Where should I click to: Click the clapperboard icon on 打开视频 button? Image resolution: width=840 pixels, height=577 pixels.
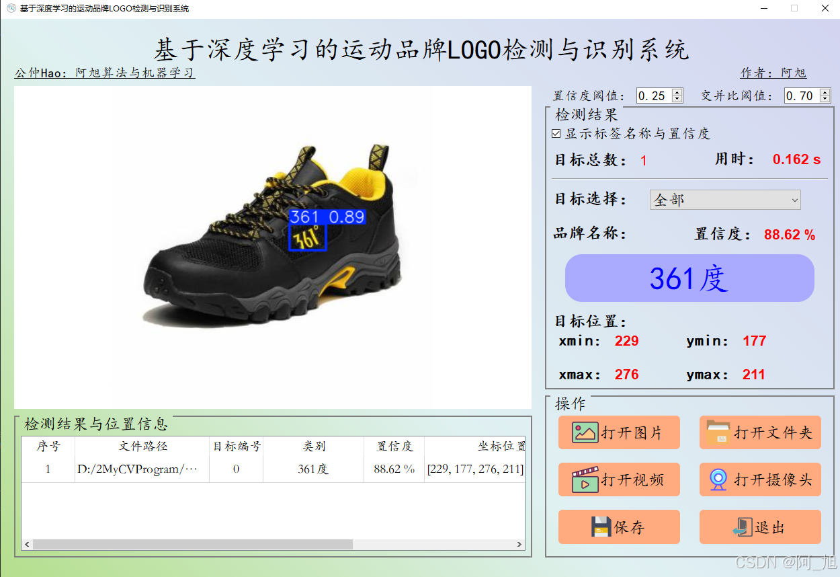pyautogui.click(x=585, y=479)
